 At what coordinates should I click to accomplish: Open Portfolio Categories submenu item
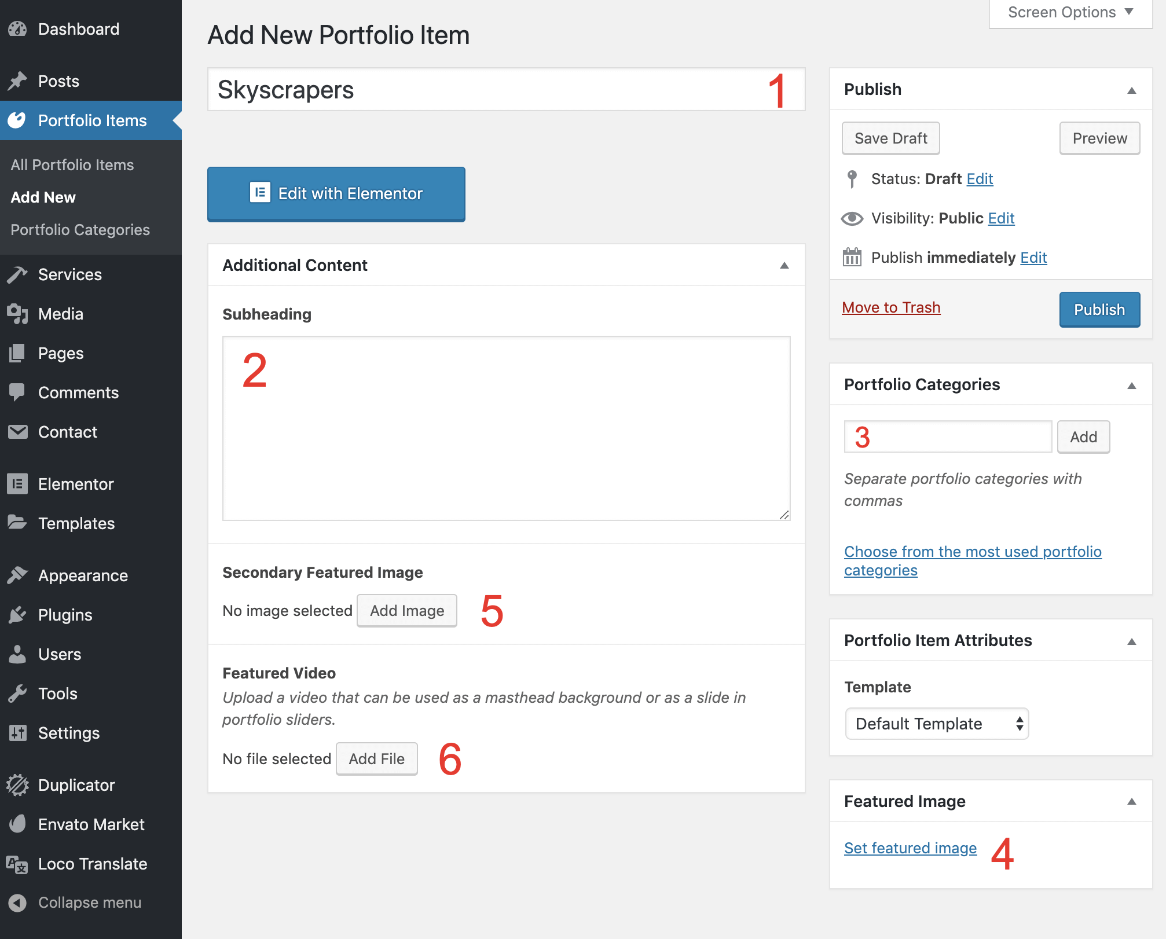(80, 230)
